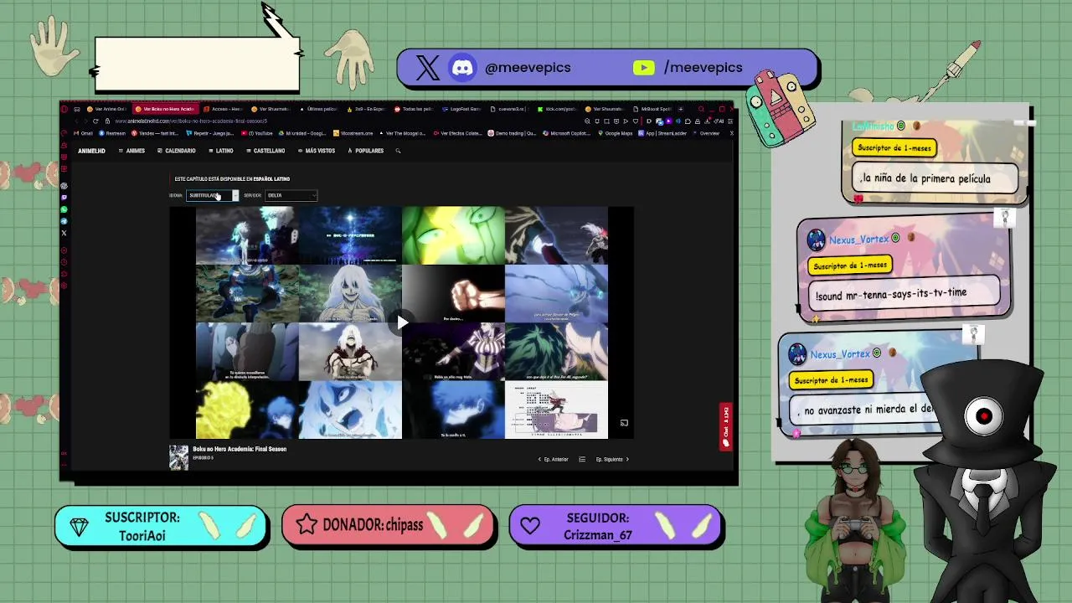
Task: Open a new browser tab
Action: pos(681,109)
